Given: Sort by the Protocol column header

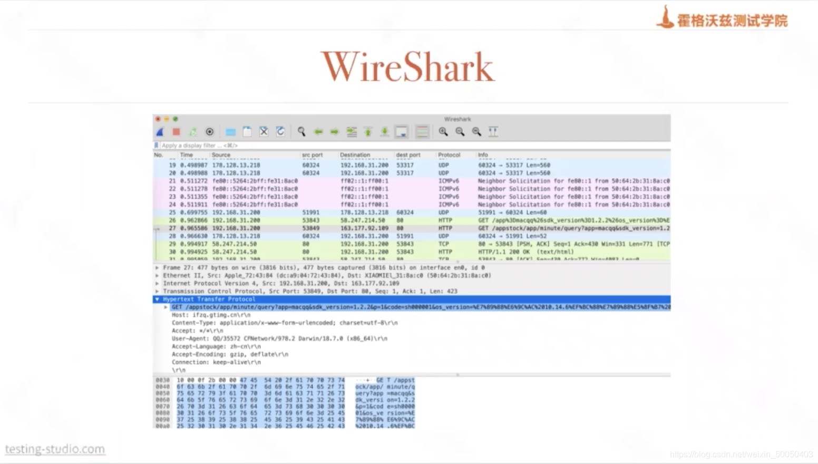Looking at the screenshot, I should coord(449,155).
